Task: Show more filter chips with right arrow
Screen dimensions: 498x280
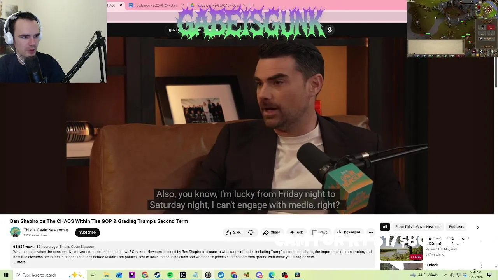Action: coord(478,227)
